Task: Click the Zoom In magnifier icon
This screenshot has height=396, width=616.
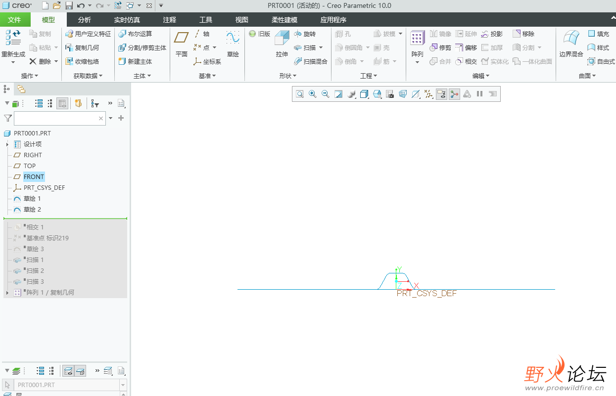Action: tap(313, 94)
